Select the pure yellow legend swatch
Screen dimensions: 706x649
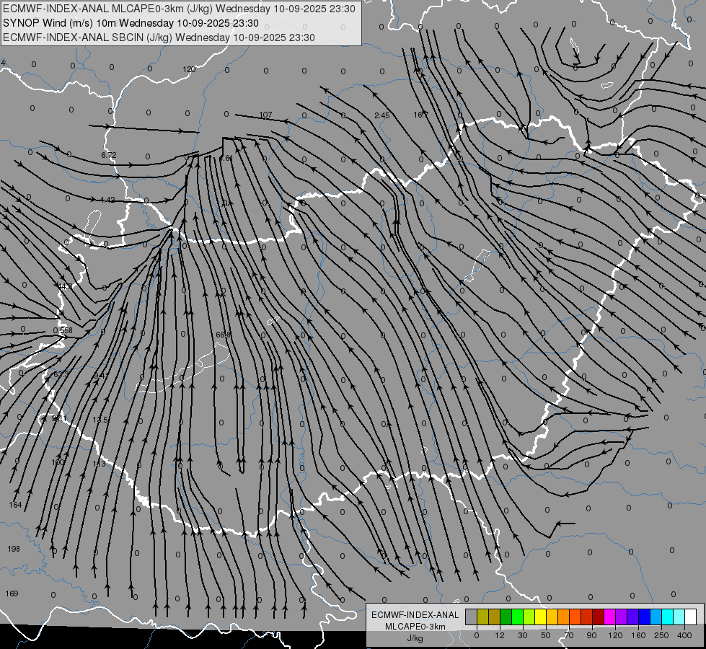(x=541, y=617)
